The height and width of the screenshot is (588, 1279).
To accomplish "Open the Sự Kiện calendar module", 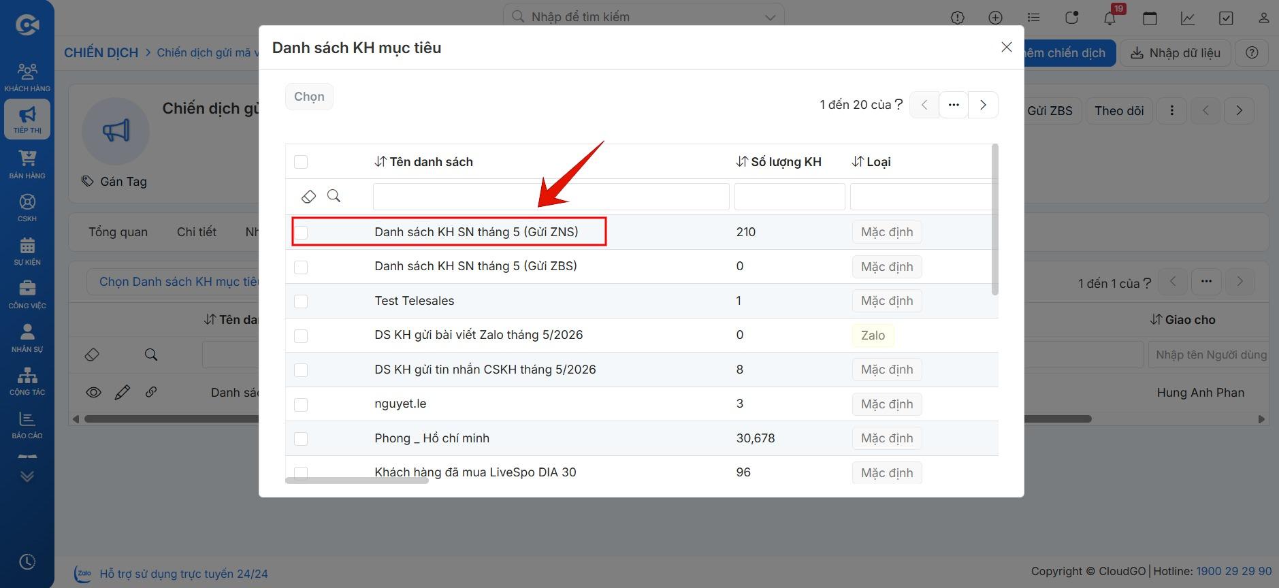I will (x=27, y=250).
